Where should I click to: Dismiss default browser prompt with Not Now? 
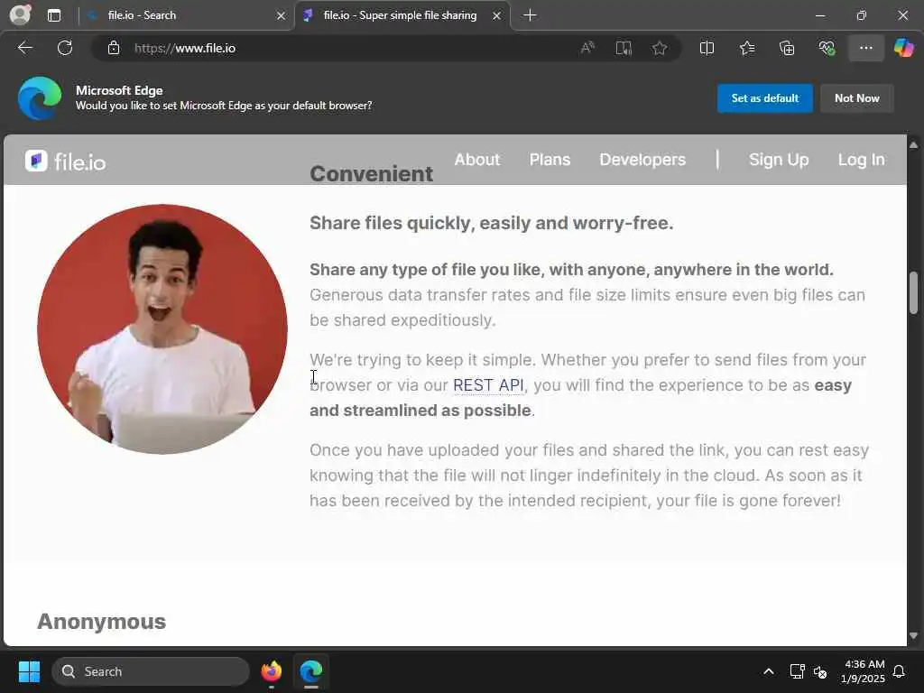click(x=857, y=97)
